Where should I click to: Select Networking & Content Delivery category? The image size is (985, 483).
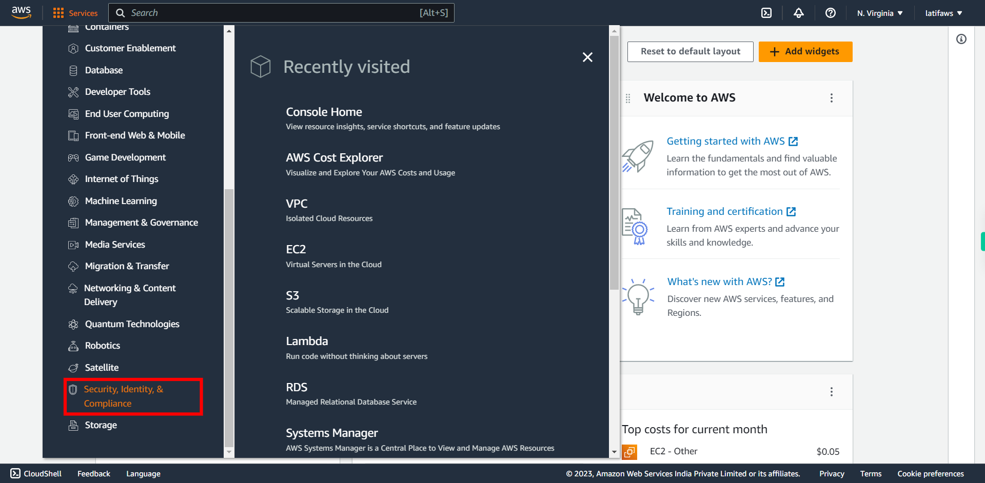[130, 295]
